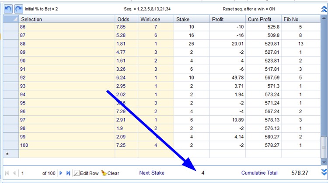Click the WinLose cell for selection 100
Screen dimensions: 328x183
(155, 145)
